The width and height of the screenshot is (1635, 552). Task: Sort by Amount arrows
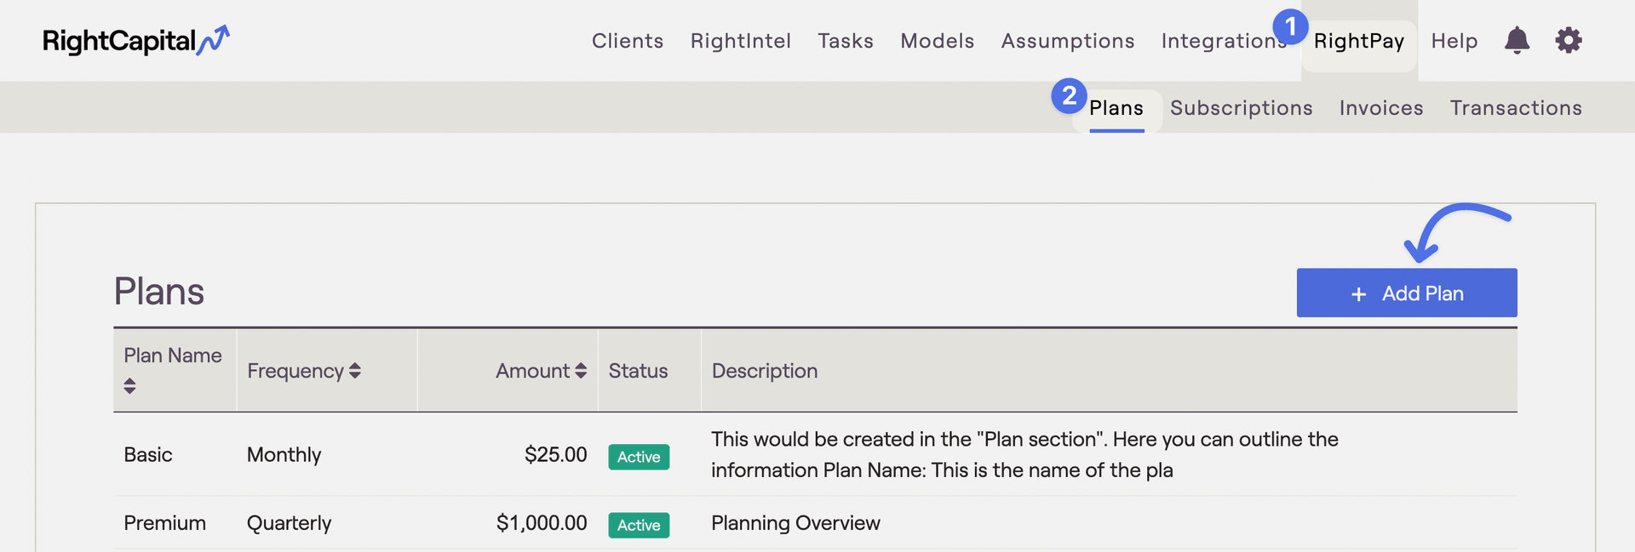(x=581, y=371)
